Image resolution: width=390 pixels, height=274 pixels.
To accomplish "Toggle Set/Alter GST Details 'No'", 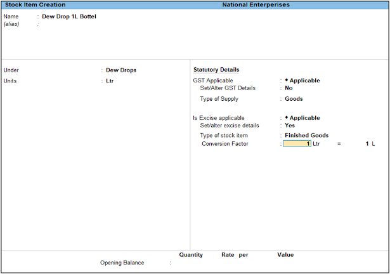I will point(289,88).
